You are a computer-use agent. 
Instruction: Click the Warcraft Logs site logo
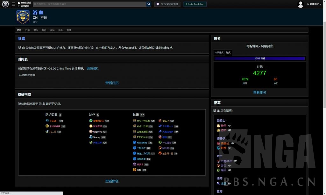(5, 4)
